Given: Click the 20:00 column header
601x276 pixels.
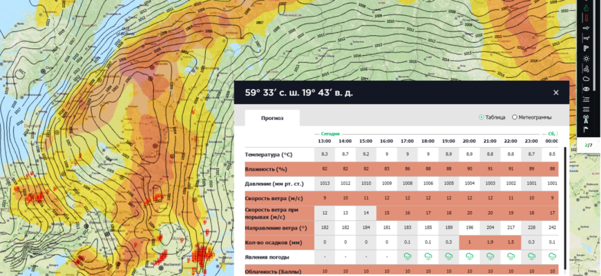Looking at the screenshot, I should click(469, 141).
